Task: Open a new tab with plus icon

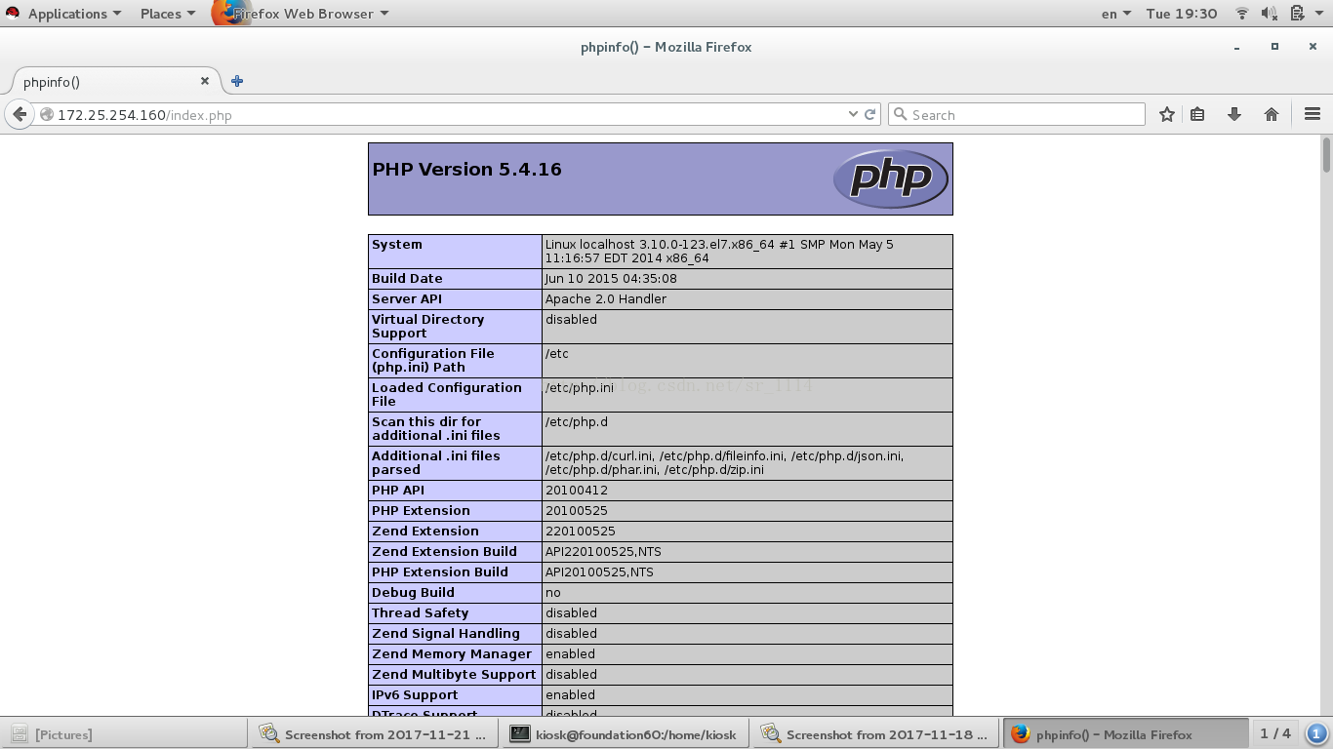Action: (237, 81)
